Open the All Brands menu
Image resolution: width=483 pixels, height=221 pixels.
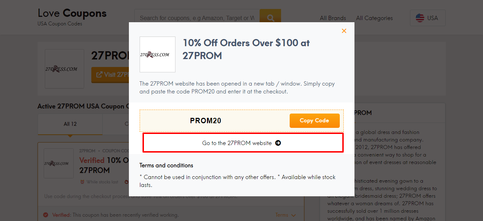[333, 18]
